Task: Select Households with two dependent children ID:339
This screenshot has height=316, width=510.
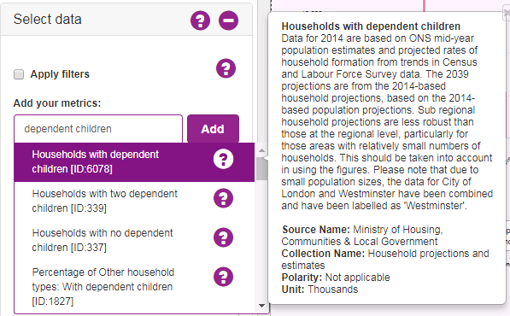Action: point(134,201)
